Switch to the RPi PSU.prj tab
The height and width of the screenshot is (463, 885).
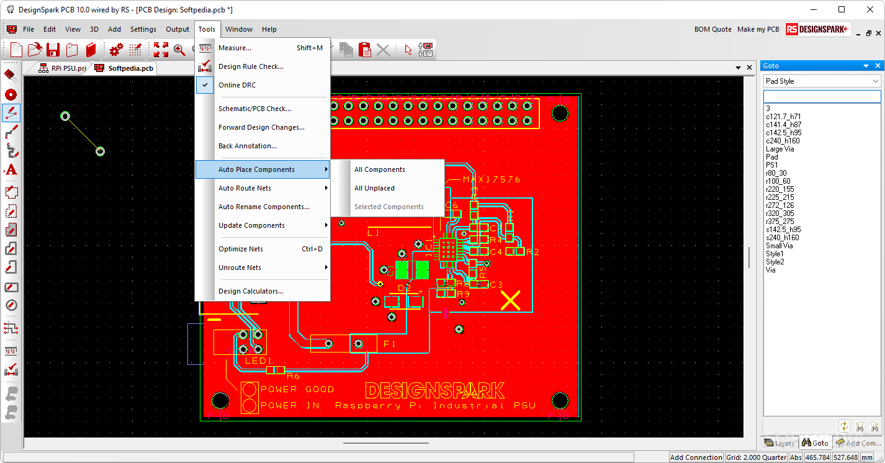tap(61, 68)
